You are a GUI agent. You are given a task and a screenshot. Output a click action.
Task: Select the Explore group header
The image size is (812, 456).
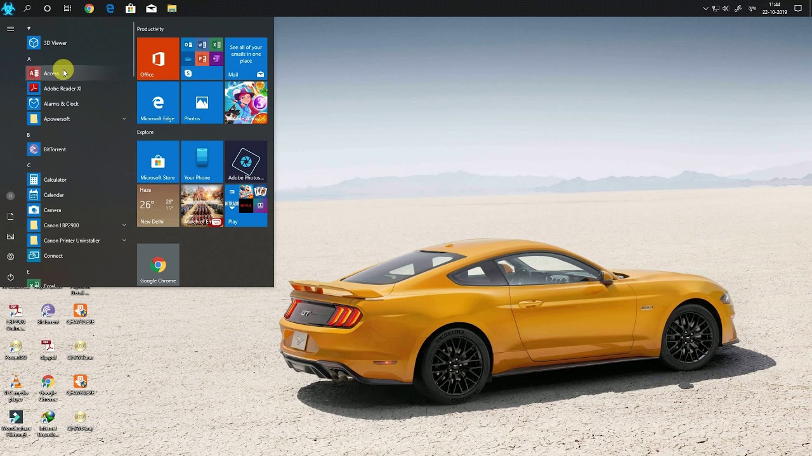145,132
